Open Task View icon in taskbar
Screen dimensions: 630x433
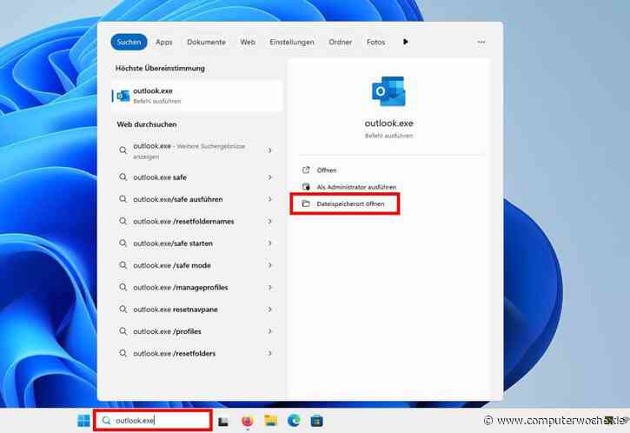223,422
